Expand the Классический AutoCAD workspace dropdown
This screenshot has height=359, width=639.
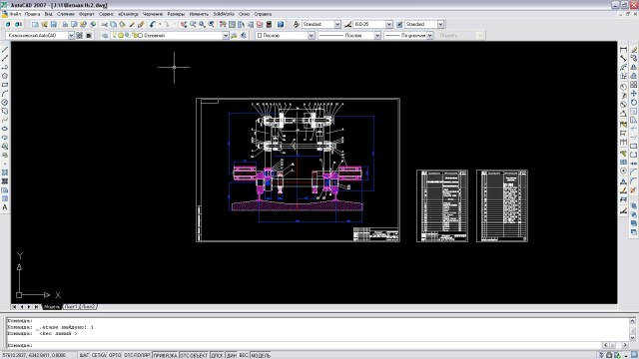click(x=71, y=36)
